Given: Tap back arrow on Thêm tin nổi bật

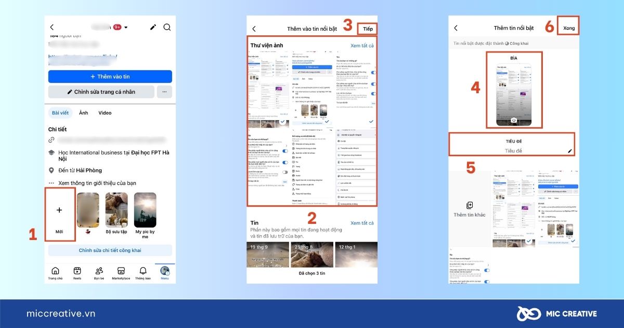Looking at the screenshot, I should (456, 28).
